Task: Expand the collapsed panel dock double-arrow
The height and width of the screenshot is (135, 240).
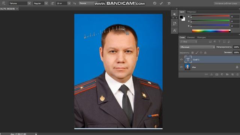Action: click(x=177, y=9)
